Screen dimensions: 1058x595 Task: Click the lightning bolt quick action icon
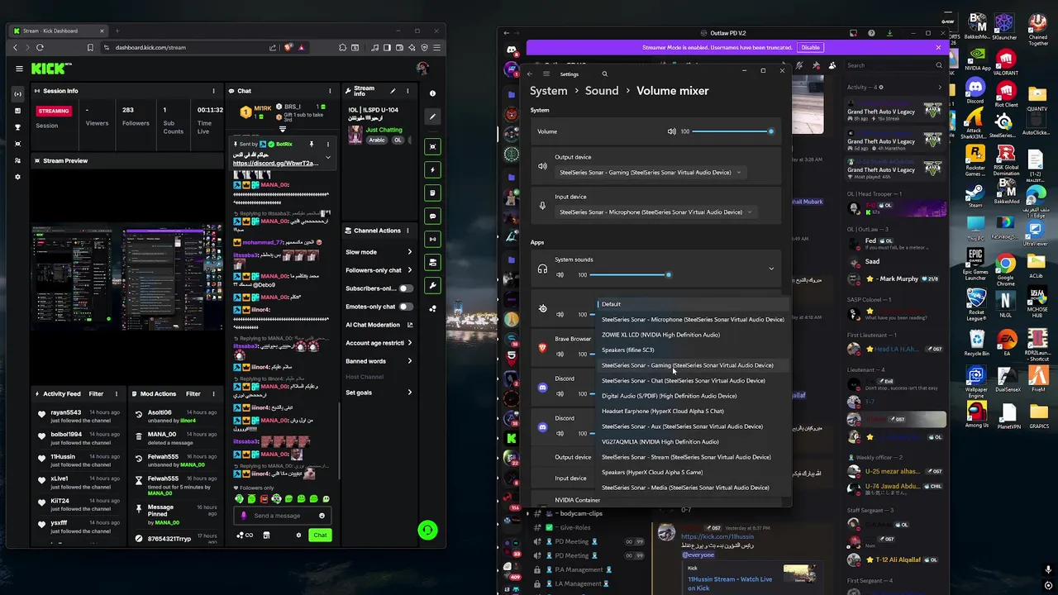pos(432,170)
